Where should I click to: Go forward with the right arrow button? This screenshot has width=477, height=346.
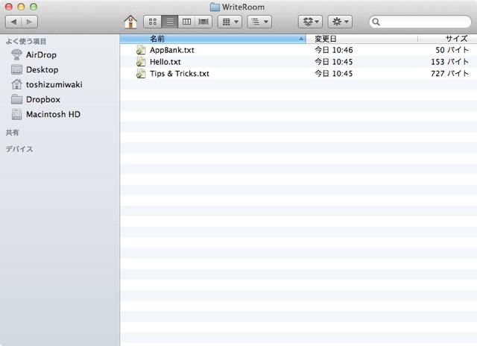[30, 22]
